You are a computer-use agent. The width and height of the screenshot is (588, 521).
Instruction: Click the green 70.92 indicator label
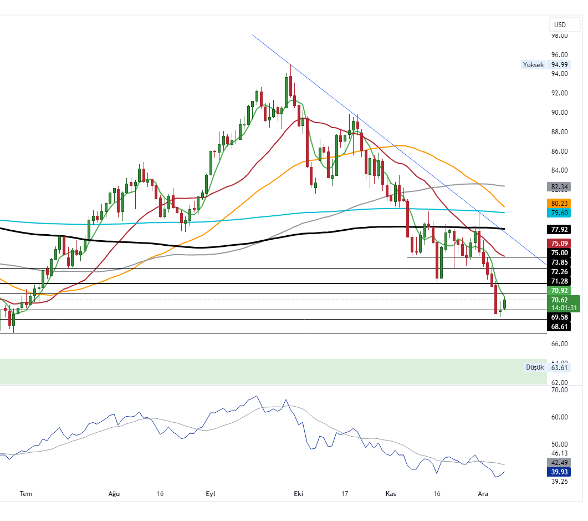tap(559, 291)
